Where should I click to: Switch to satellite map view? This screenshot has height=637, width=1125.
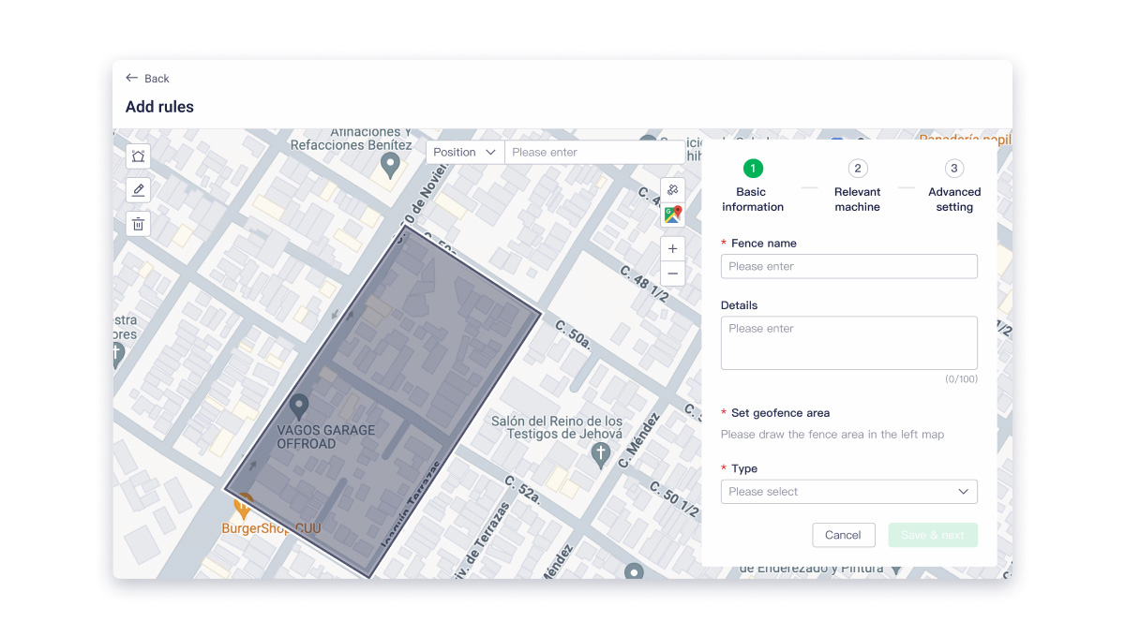coord(672,190)
